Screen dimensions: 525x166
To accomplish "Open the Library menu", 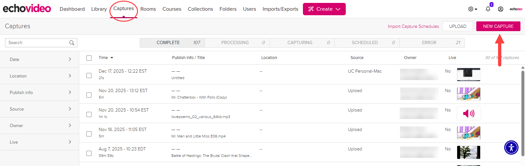I will [99, 9].
